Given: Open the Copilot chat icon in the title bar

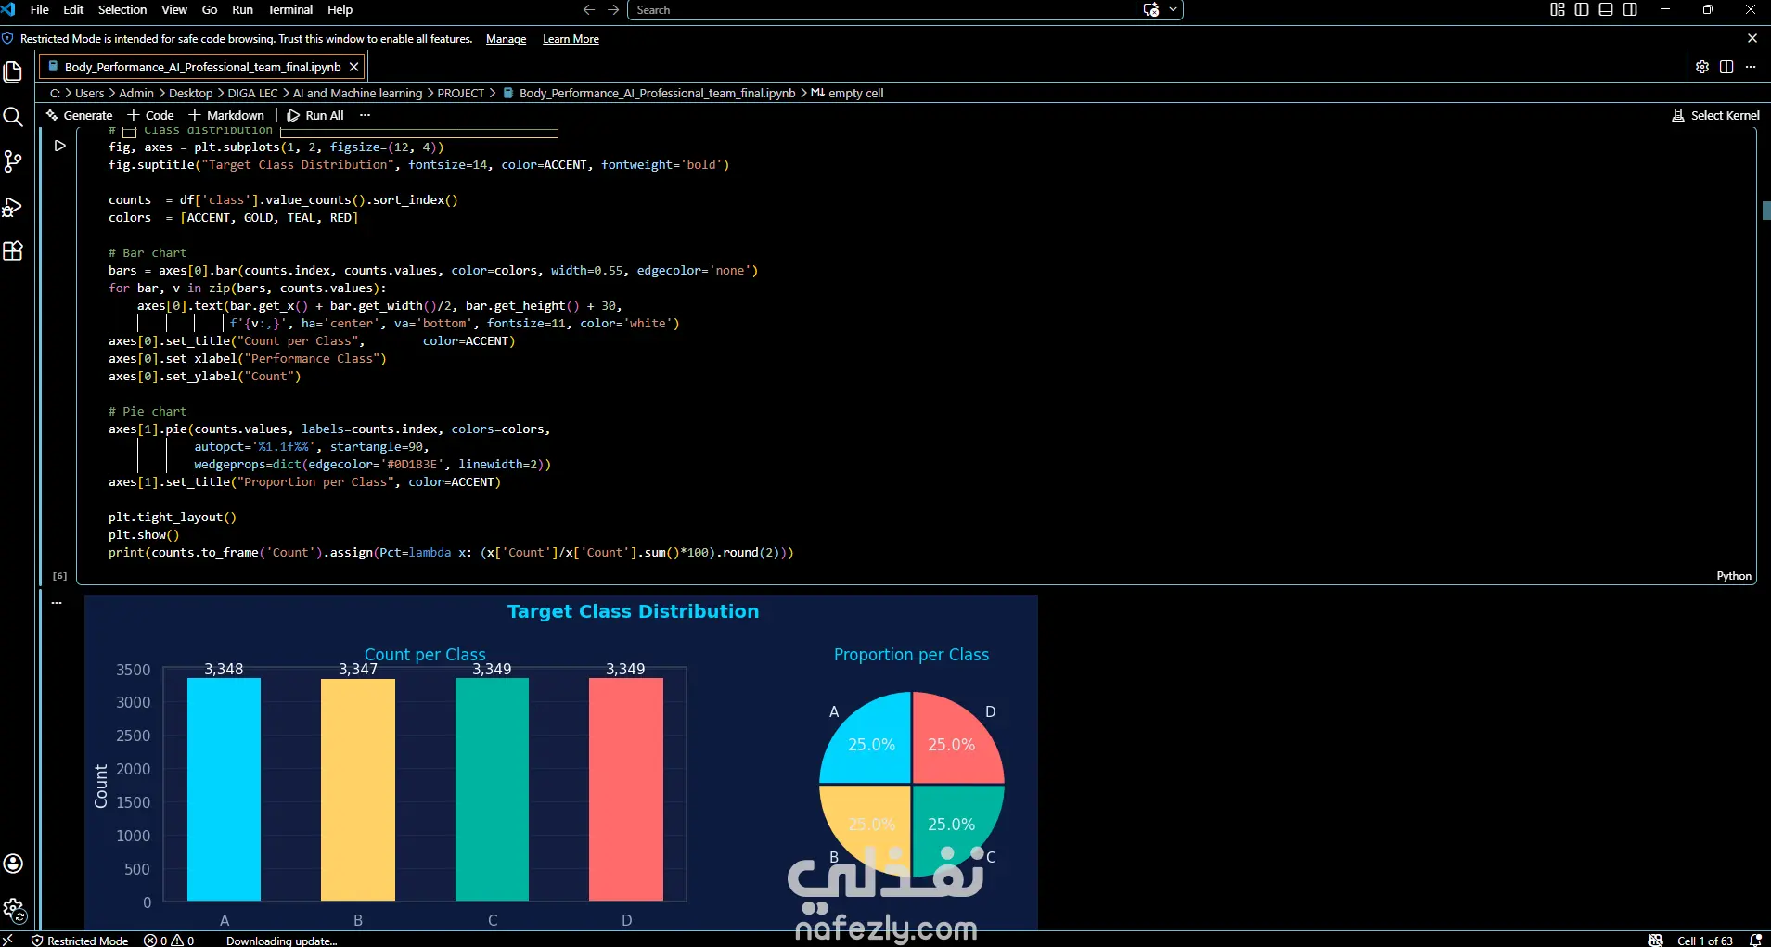Looking at the screenshot, I should [x=1151, y=9].
